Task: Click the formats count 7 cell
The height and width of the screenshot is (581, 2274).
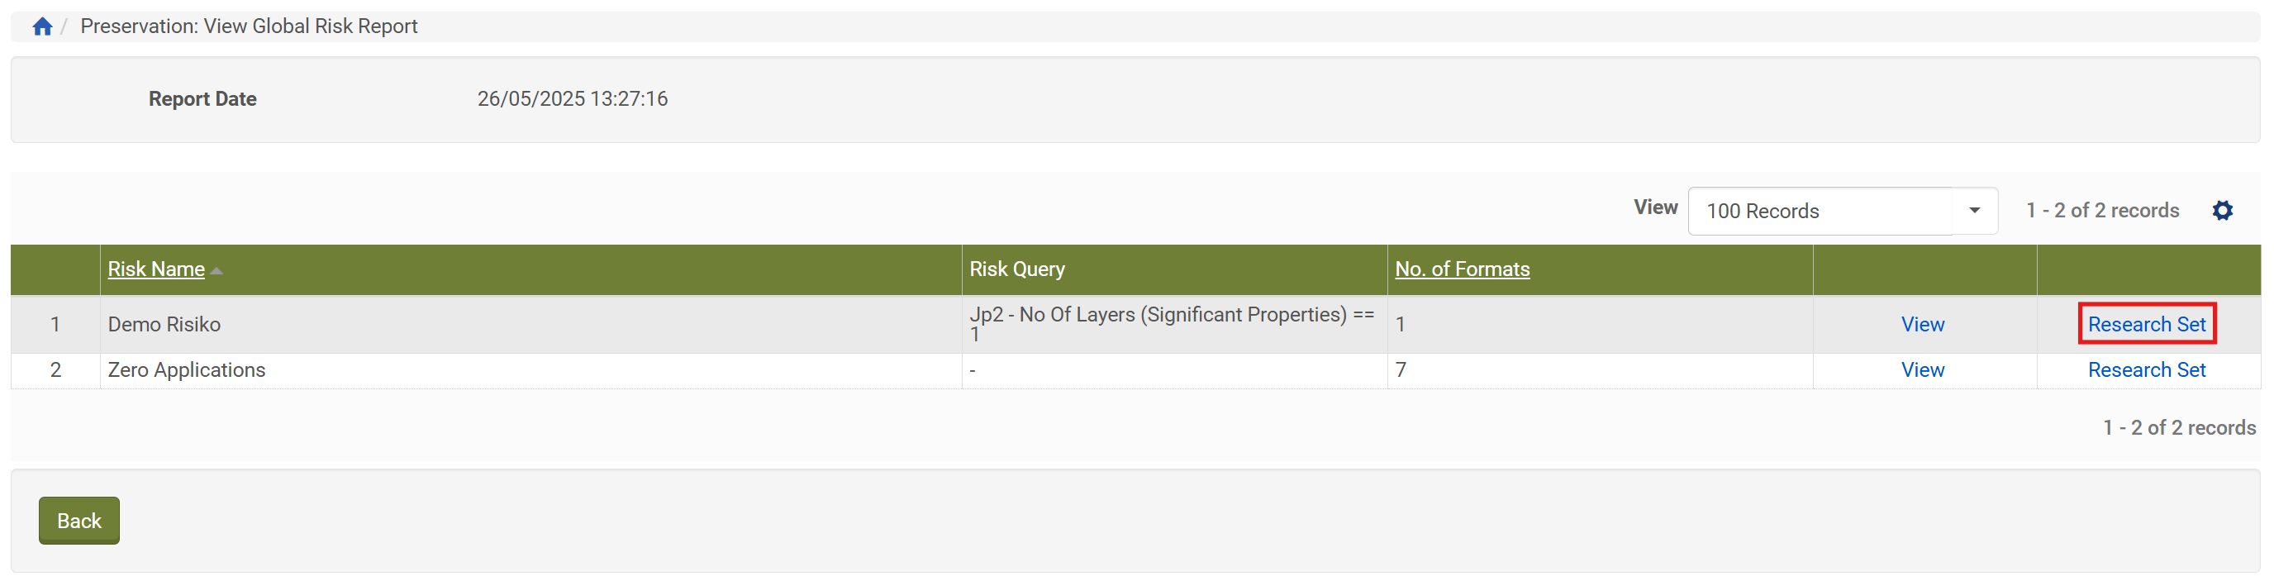Action: (1400, 370)
